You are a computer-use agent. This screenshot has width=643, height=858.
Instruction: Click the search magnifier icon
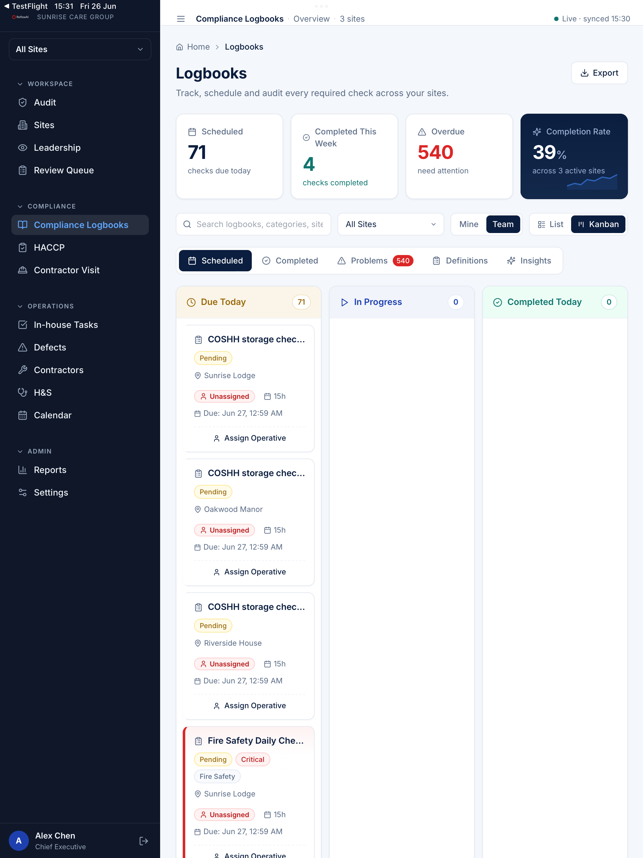(x=187, y=224)
